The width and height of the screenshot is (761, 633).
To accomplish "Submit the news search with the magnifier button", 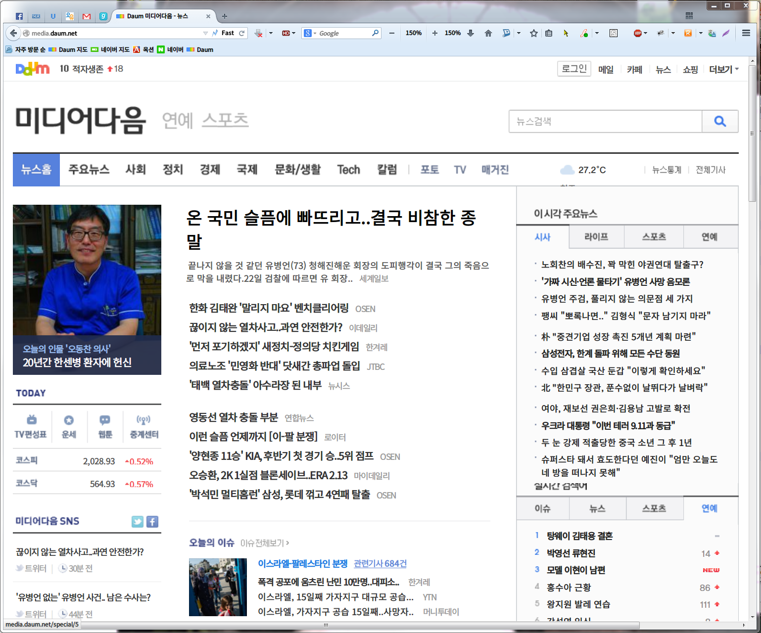I will [x=720, y=121].
